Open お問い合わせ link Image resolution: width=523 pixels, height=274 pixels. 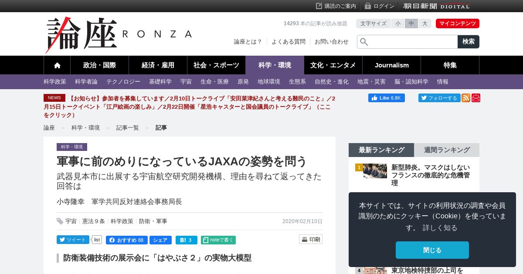coord(332,42)
